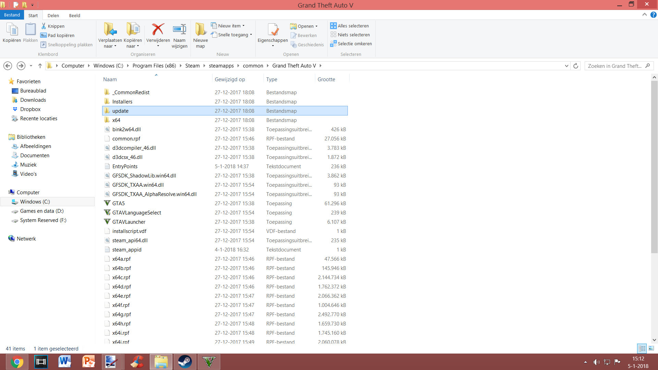658x370 pixels.
Task: Go up one folder level arrow
Action: [40, 66]
